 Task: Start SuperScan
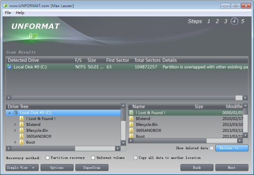[x=92, y=167]
